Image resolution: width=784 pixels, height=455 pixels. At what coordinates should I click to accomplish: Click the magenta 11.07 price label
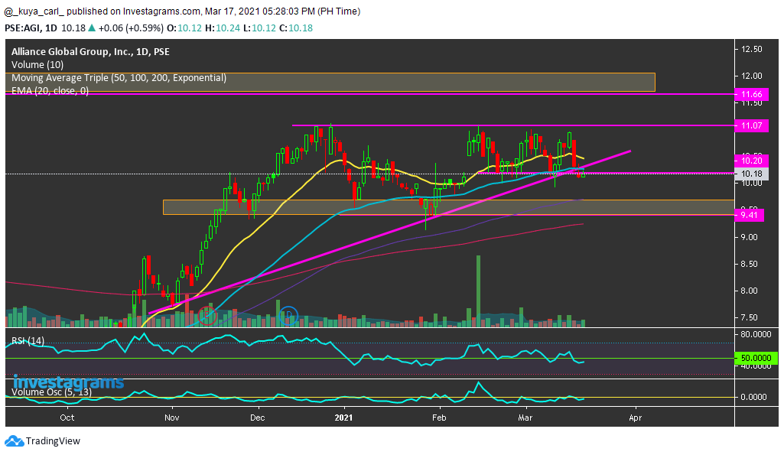pyautogui.click(x=751, y=125)
